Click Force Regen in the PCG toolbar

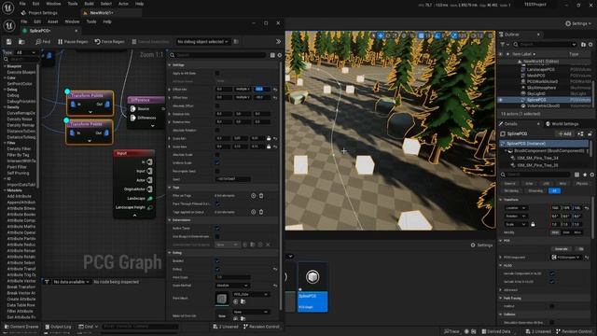coord(110,41)
